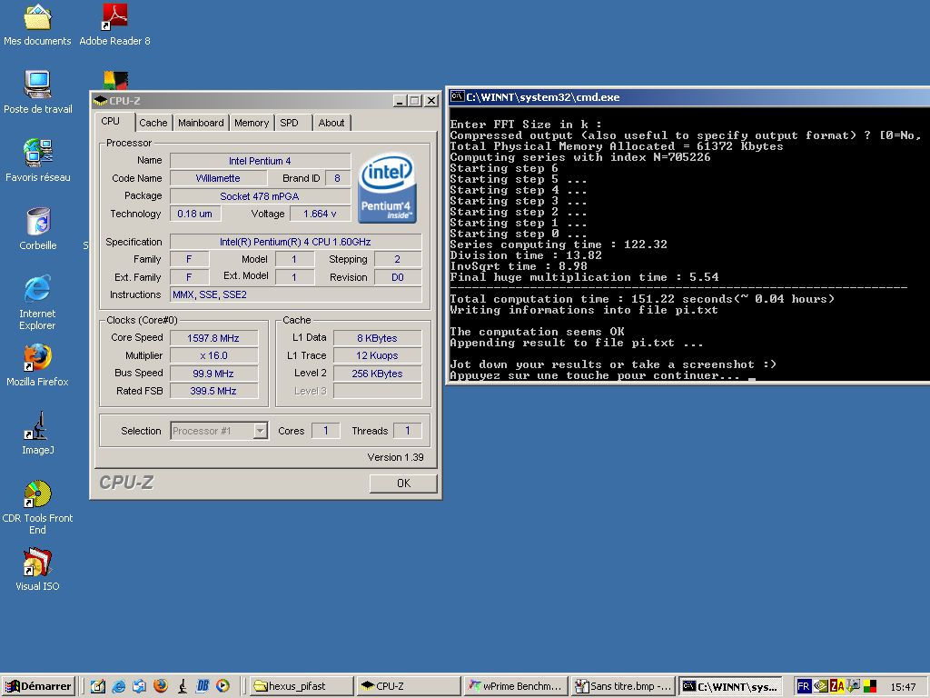Switch to C:\WINNT\sys taskbar button
Viewport: 930px width, 698px height.
(x=731, y=686)
